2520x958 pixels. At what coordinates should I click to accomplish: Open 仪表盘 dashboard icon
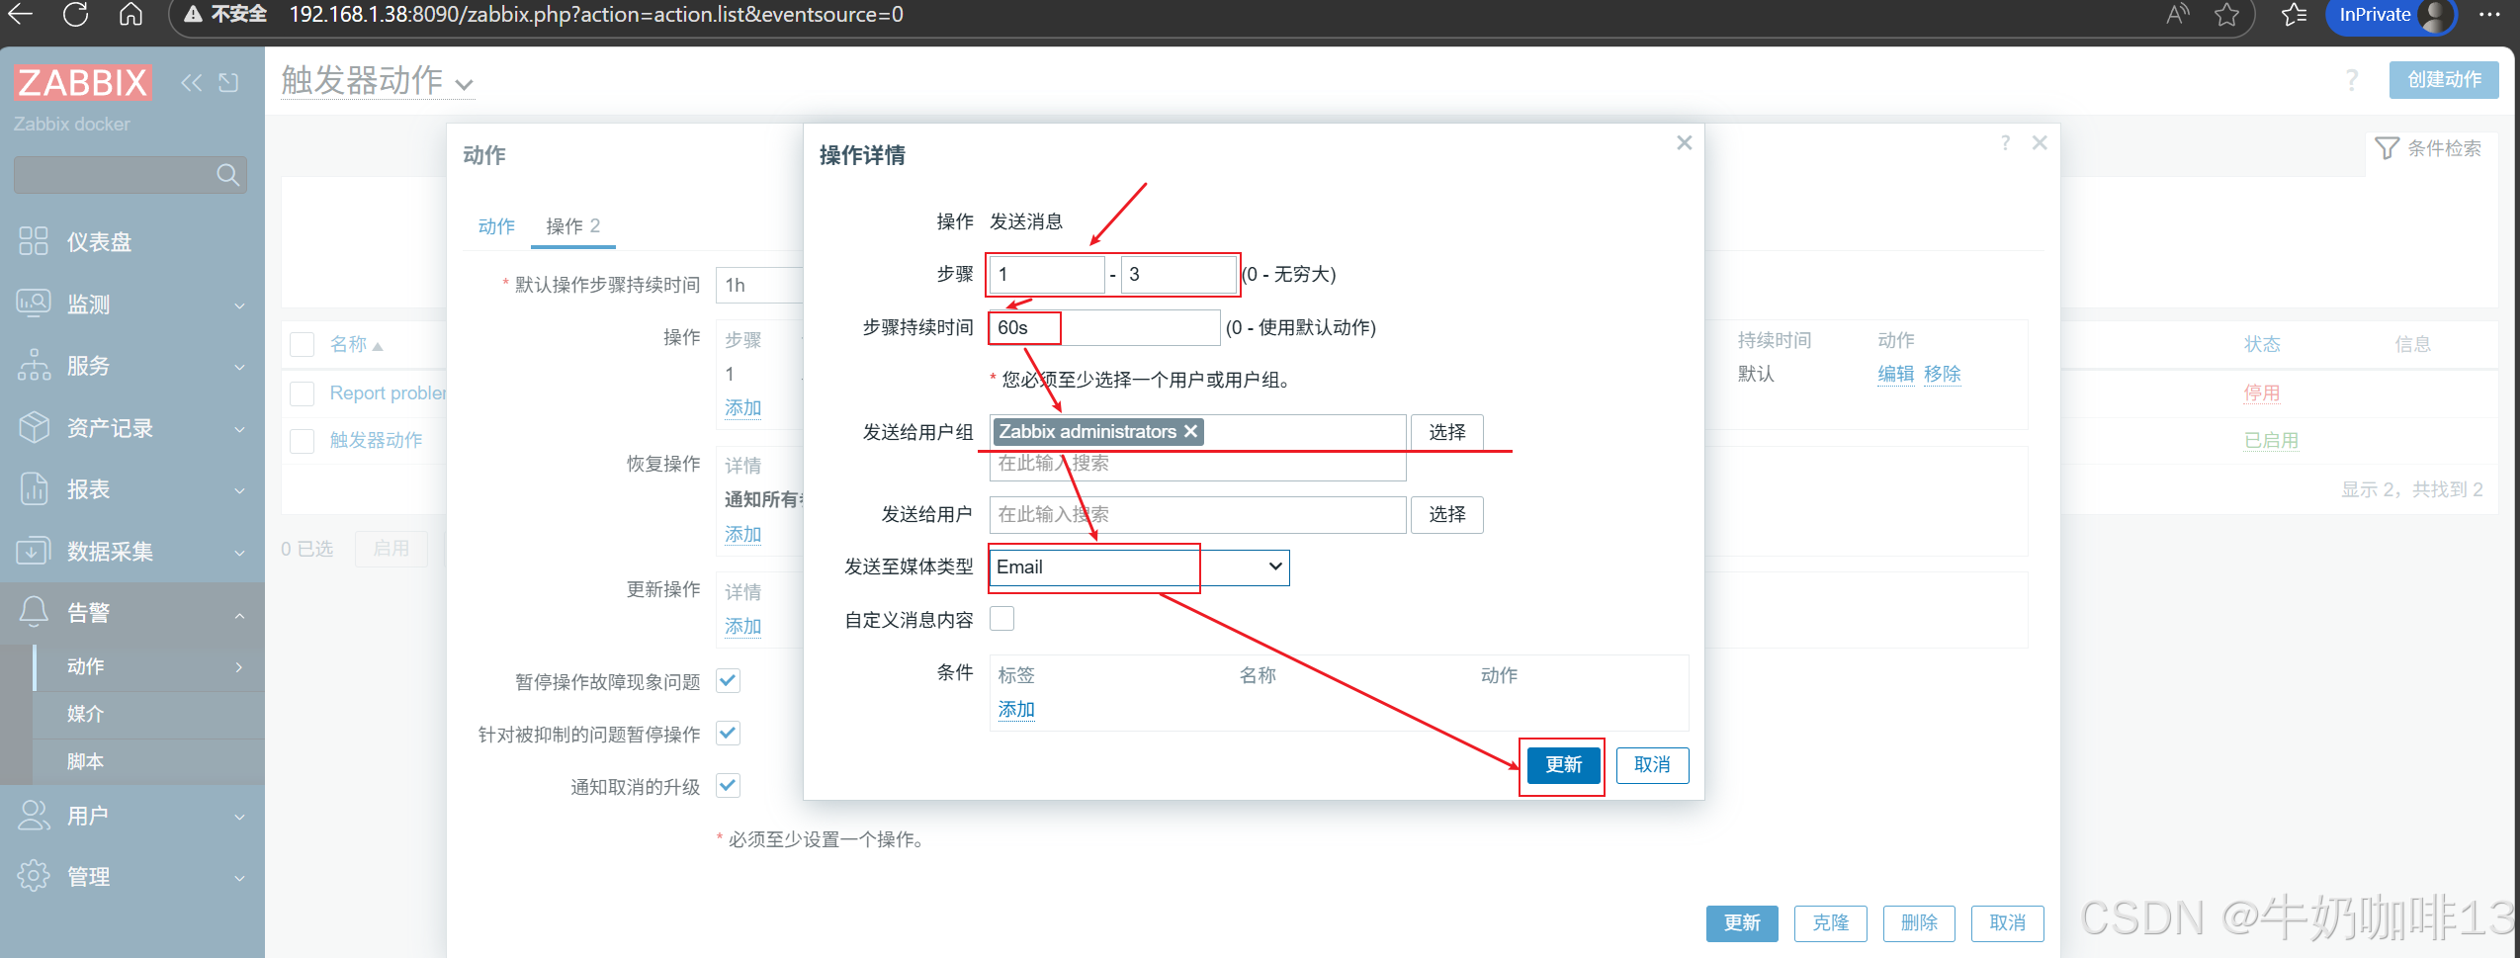tap(34, 241)
